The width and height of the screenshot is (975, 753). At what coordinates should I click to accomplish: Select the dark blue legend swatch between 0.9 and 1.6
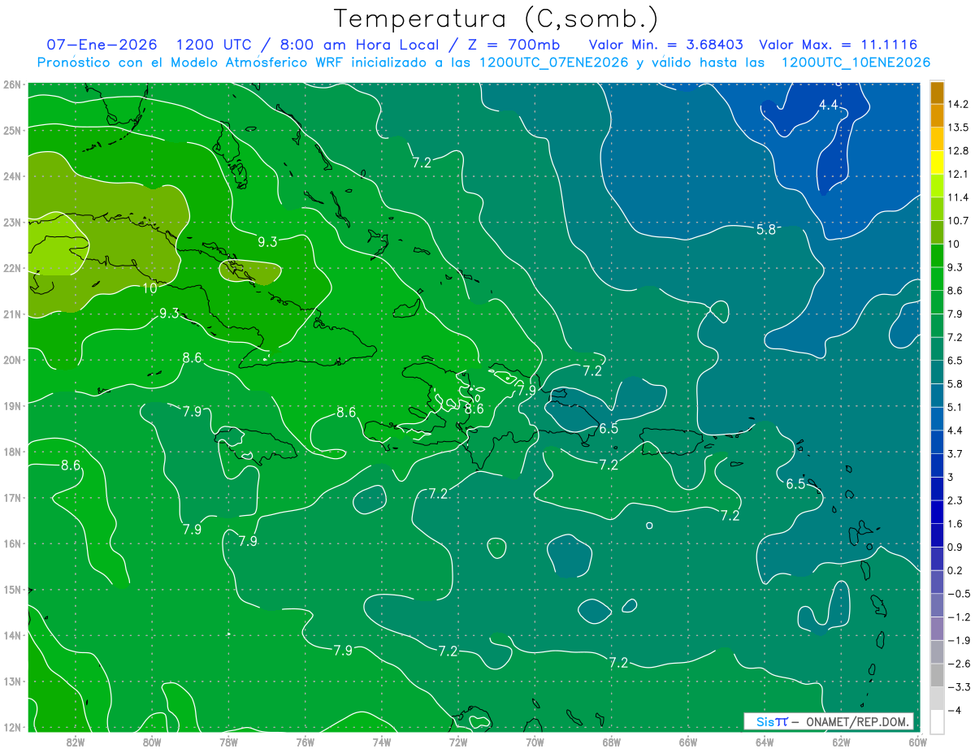937,535
